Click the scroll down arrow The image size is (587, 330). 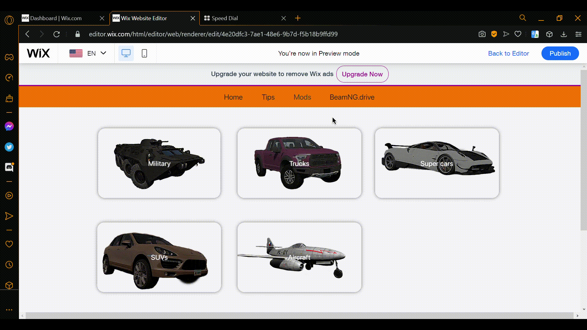pyautogui.click(x=584, y=309)
